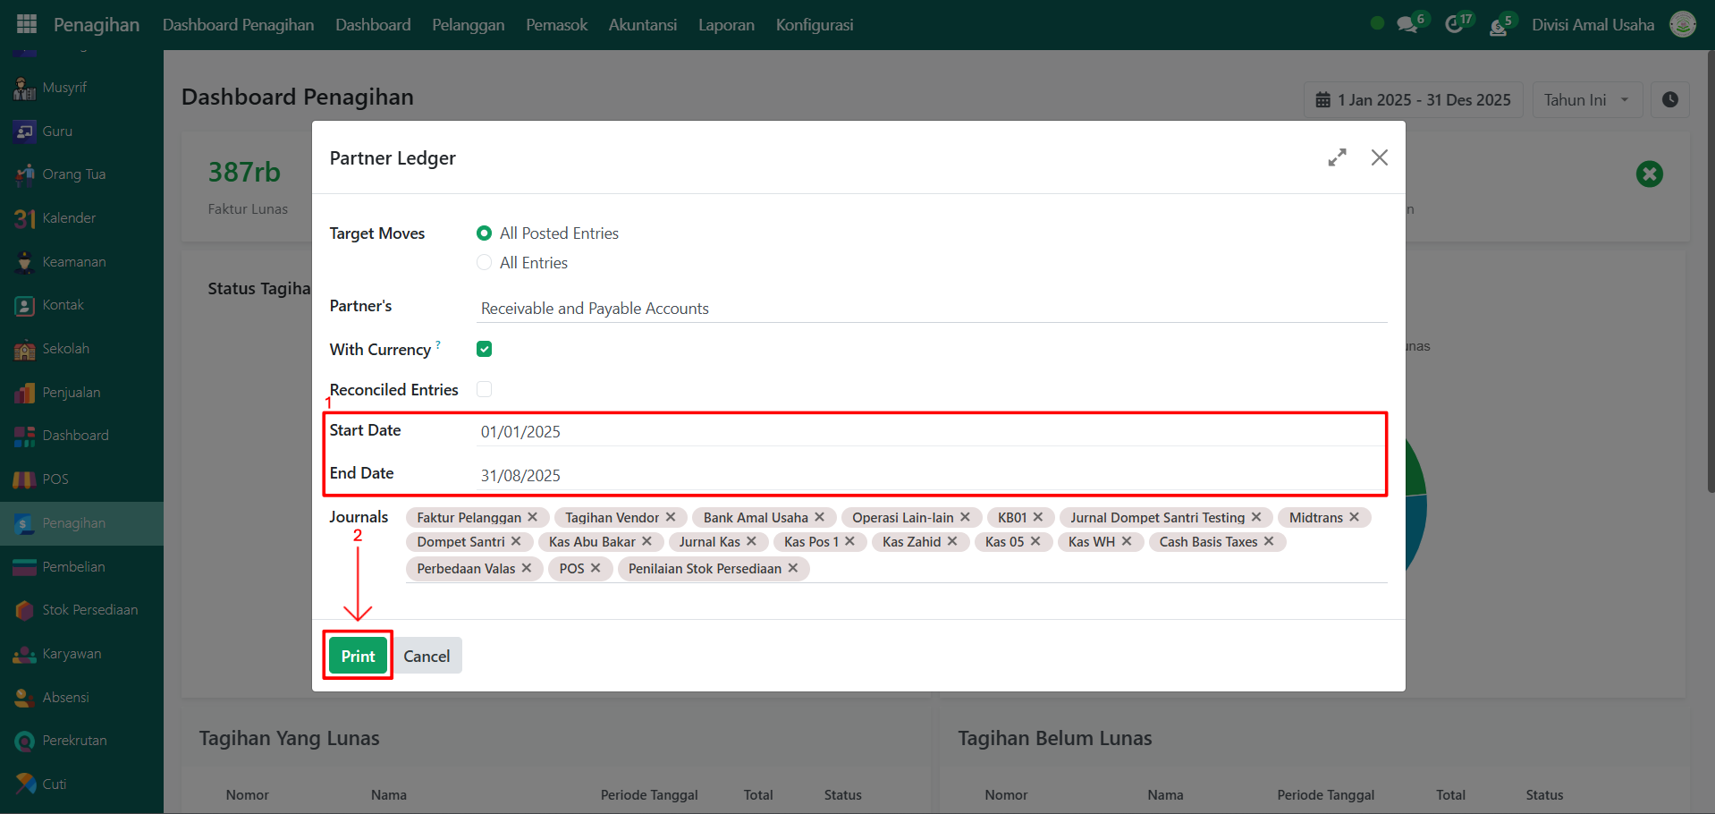
Task: Open the activities clock icon with badge 17
Action: [1454, 25]
